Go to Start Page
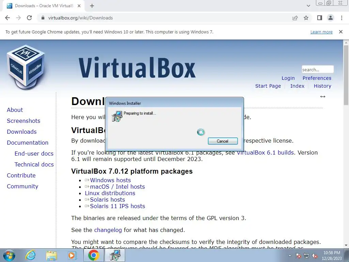Viewport: 349px width, 262px height. point(268,86)
